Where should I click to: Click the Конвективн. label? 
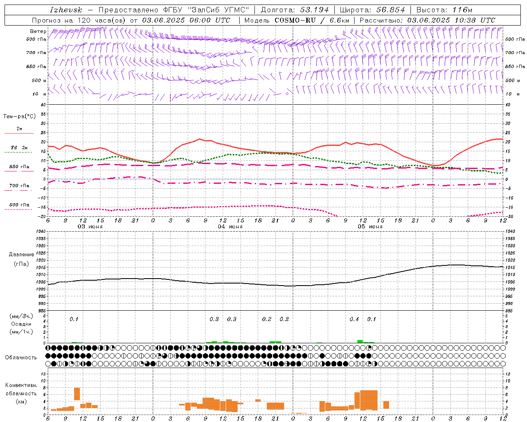coord(21,385)
